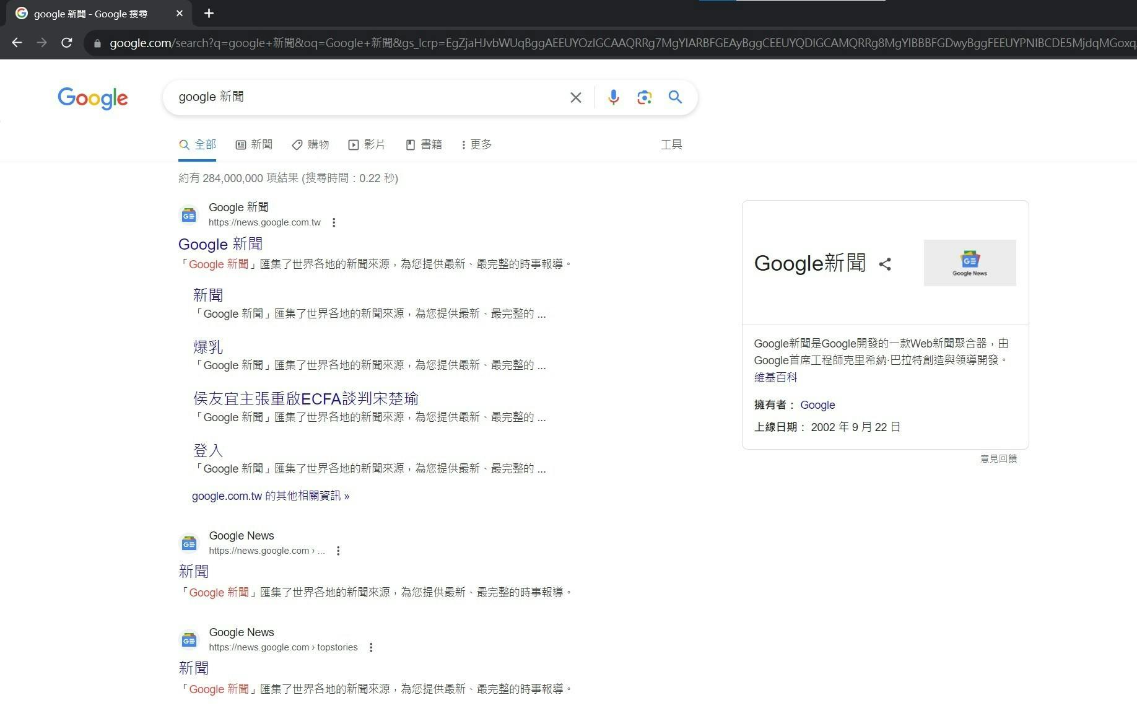Open the 工具 search tools

[x=671, y=144]
